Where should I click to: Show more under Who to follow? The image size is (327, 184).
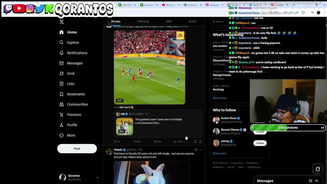tap(219, 154)
